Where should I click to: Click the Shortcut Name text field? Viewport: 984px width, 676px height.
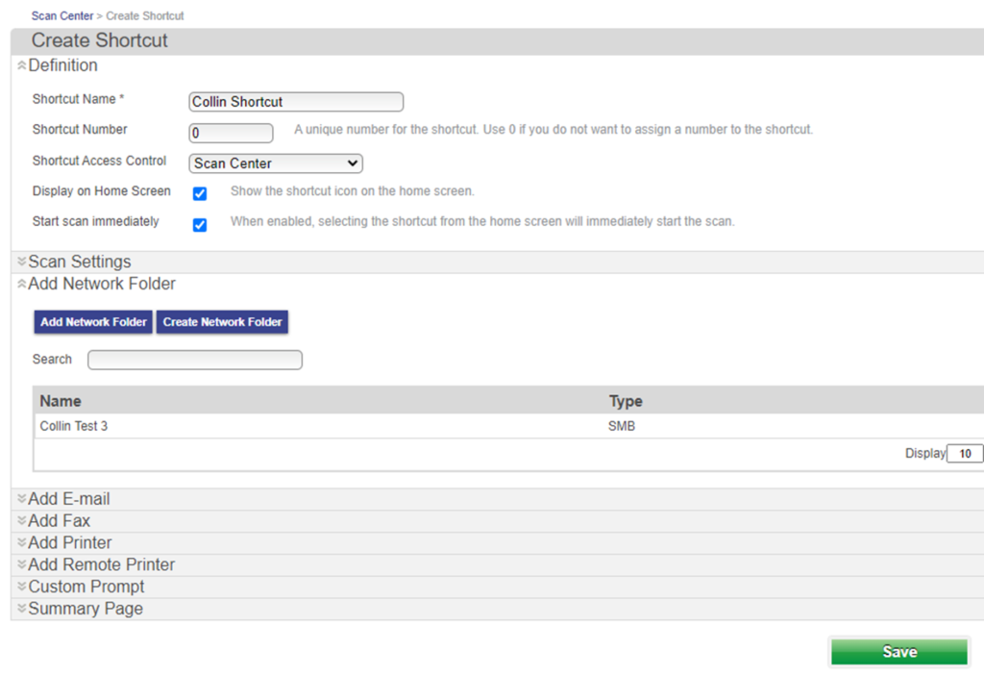(x=296, y=102)
